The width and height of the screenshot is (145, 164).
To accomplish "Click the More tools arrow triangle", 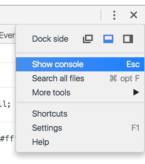I will pyautogui.click(x=136, y=92).
